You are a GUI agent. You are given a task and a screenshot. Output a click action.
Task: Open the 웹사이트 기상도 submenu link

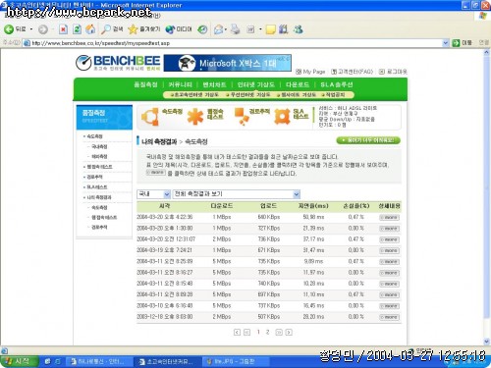coord(297,95)
